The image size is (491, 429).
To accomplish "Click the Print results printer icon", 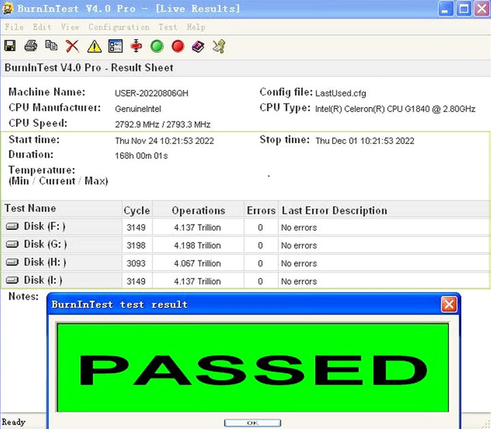I will point(31,46).
